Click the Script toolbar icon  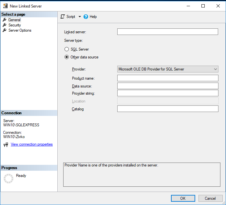[x=63, y=17]
